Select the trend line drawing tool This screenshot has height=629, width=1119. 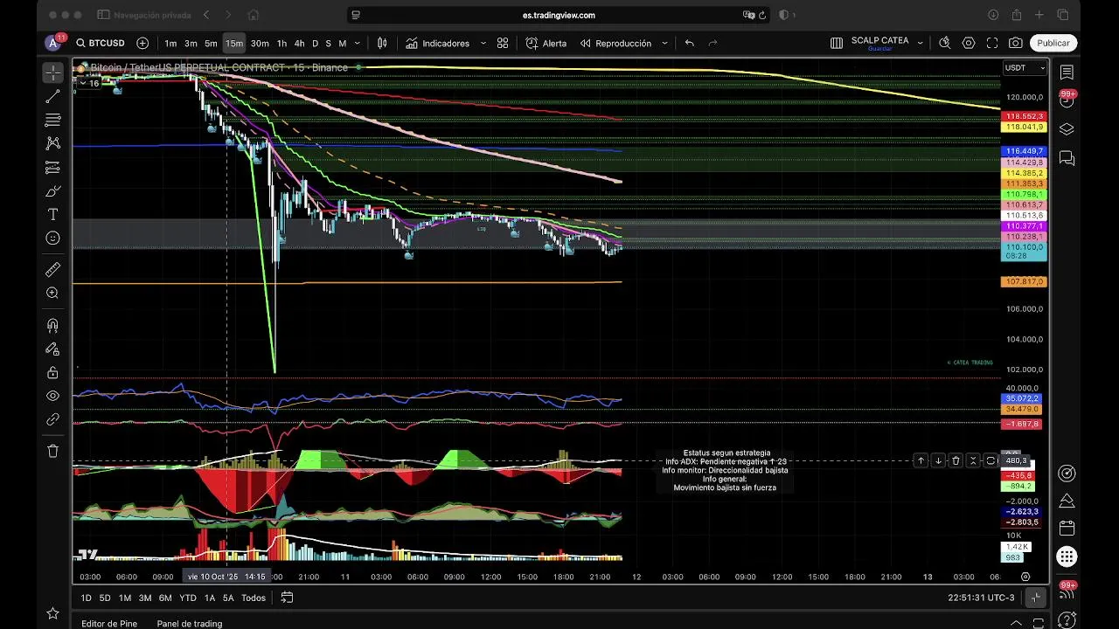[x=52, y=96]
